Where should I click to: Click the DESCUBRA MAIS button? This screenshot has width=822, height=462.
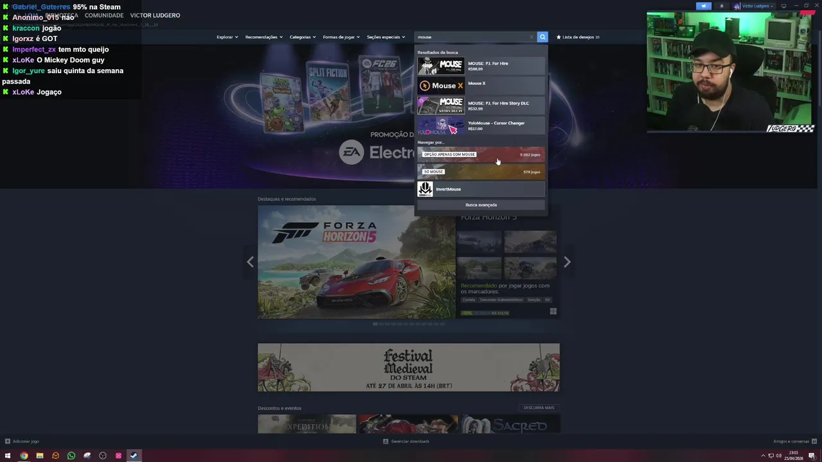[539, 408]
